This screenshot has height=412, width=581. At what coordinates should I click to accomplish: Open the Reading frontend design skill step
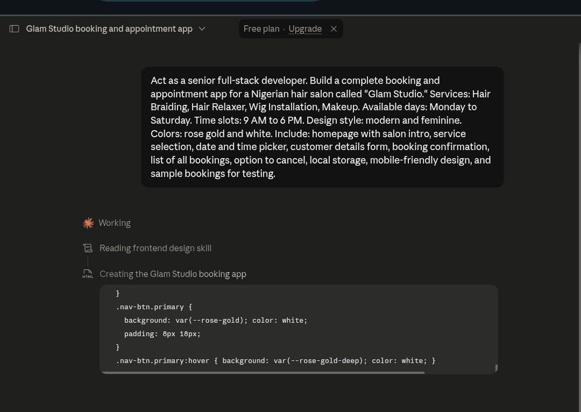click(155, 248)
